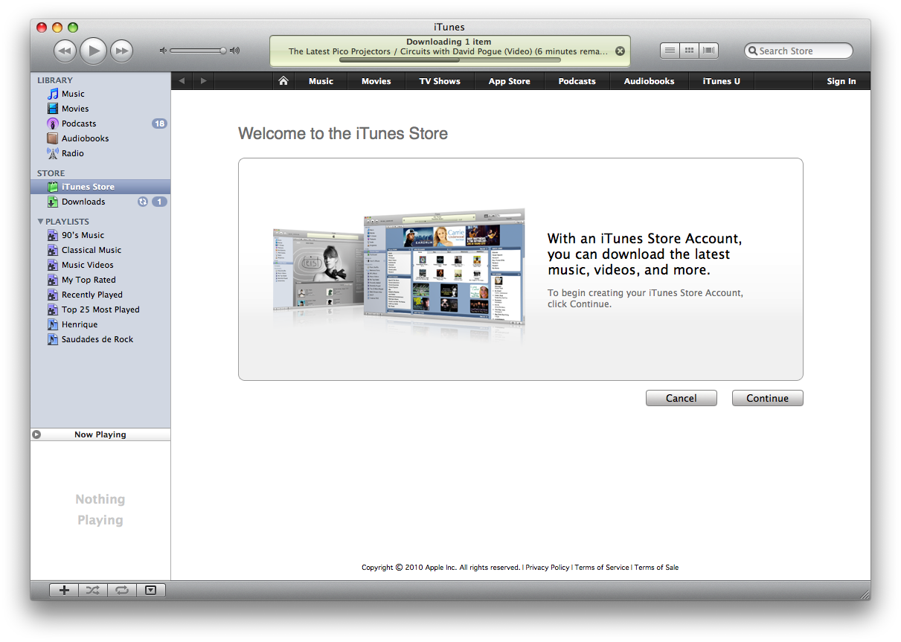This screenshot has height=642, width=901.
Task: Open the Terms of Service link
Action: click(x=602, y=568)
